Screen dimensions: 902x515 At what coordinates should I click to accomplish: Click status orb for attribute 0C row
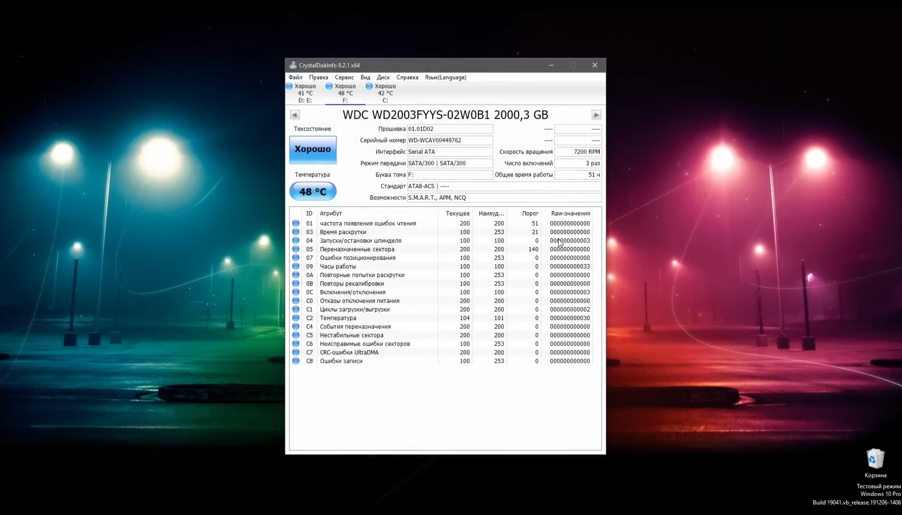pyautogui.click(x=296, y=292)
